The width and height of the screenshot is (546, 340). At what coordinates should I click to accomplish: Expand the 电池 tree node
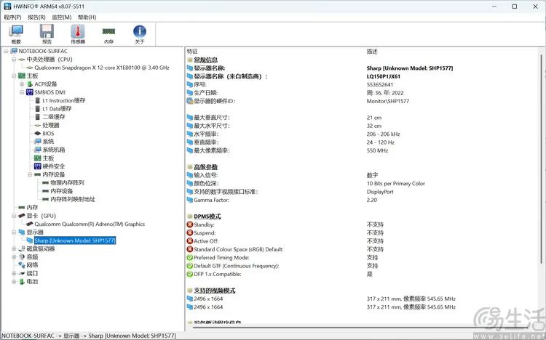coord(13,281)
